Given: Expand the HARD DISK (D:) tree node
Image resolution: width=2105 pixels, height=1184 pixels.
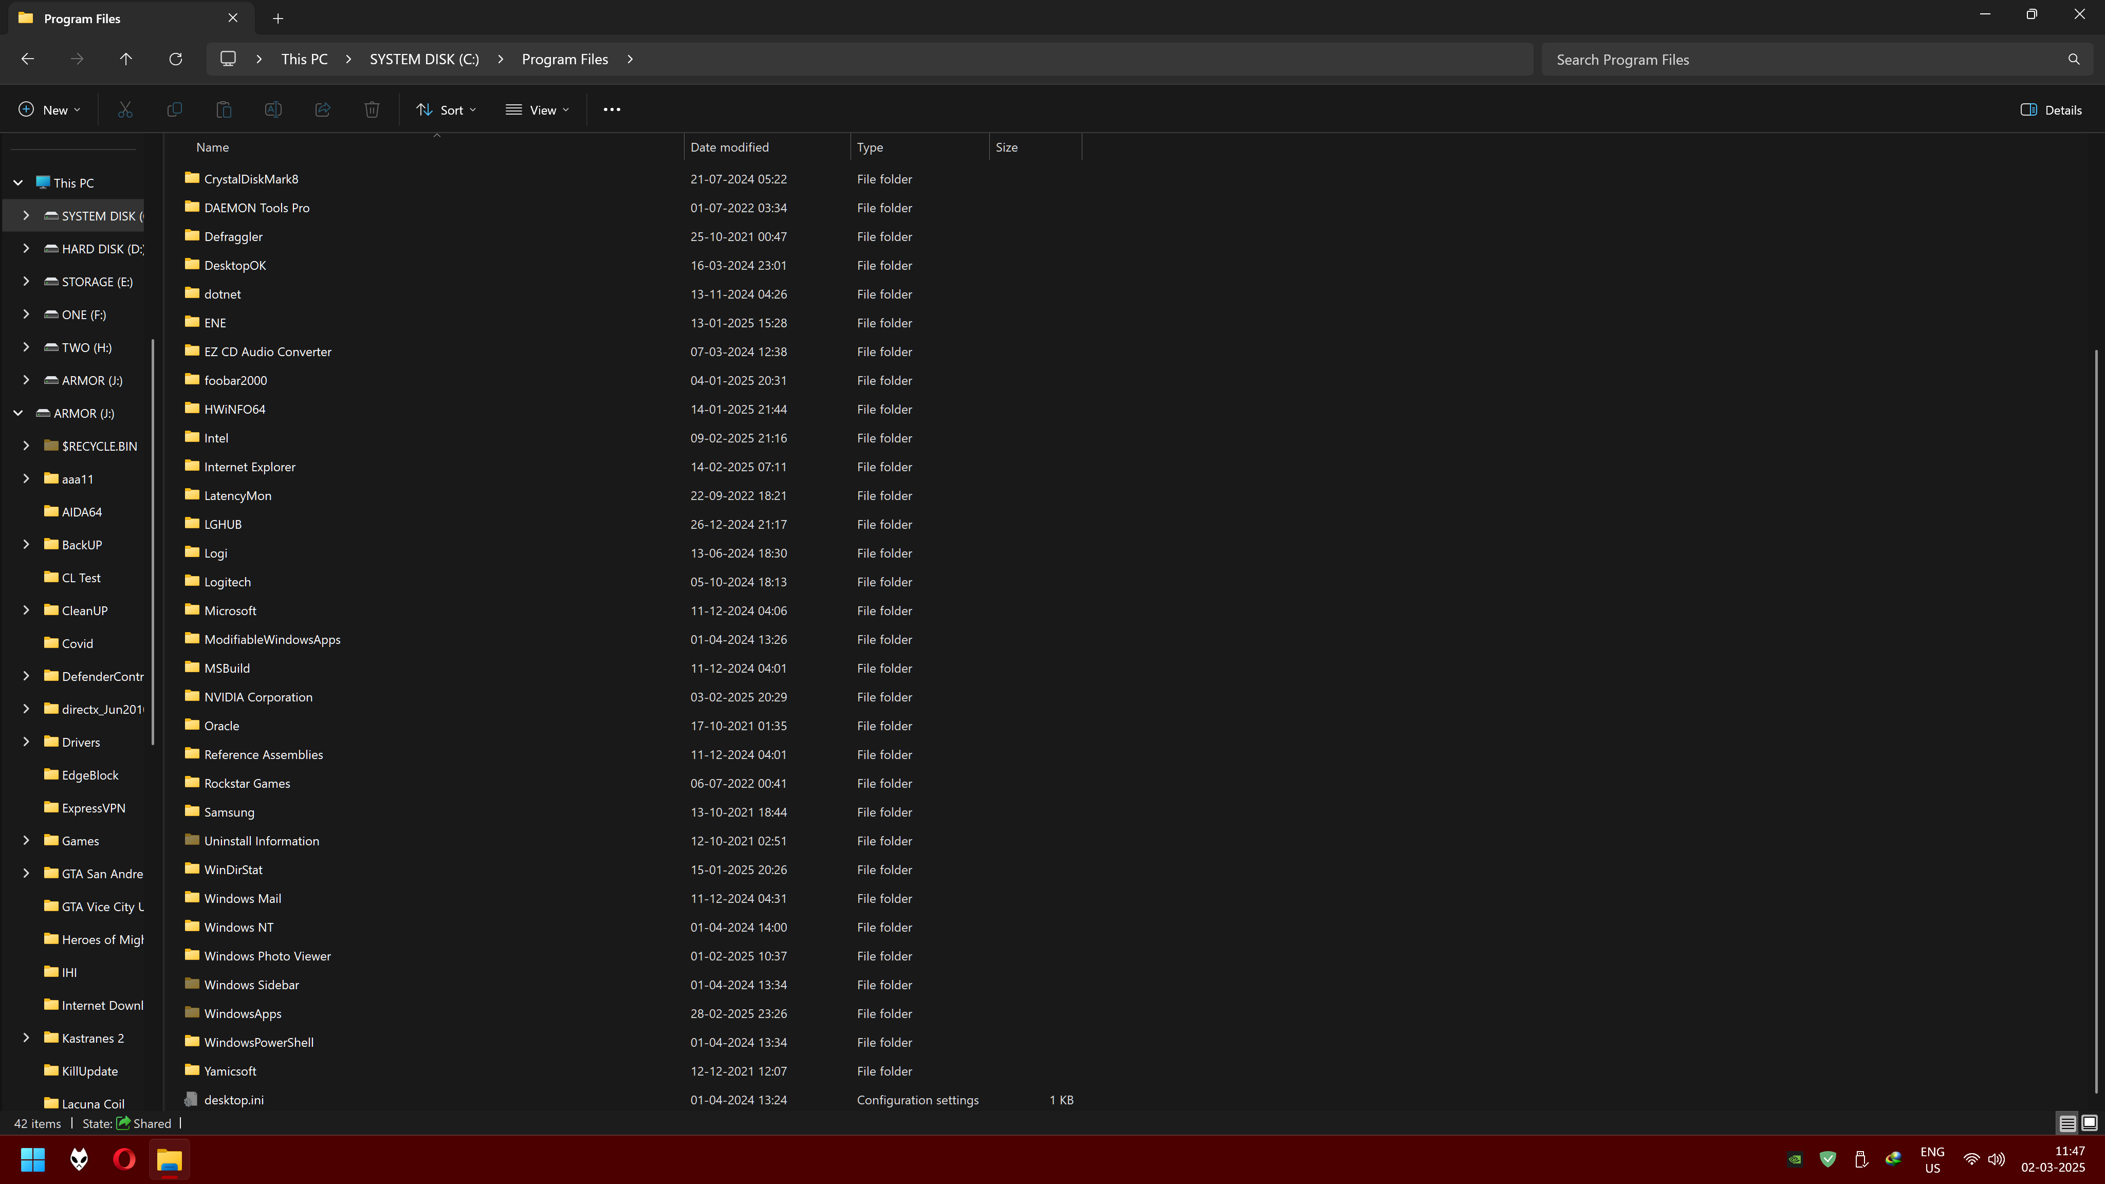Looking at the screenshot, I should (x=26, y=248).
